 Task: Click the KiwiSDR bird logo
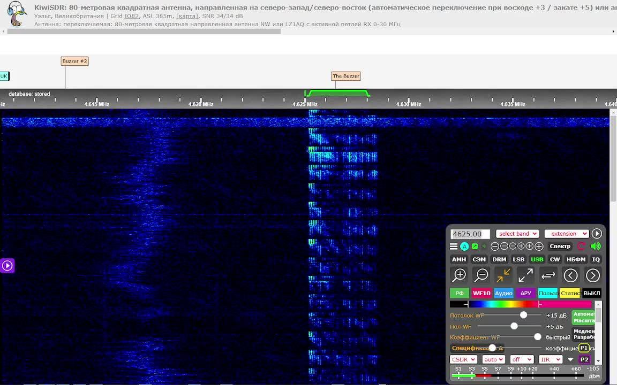coord(17,14)
